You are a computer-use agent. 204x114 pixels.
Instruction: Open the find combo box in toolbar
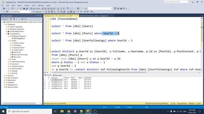pyautogui.click(x=100, y=9)
